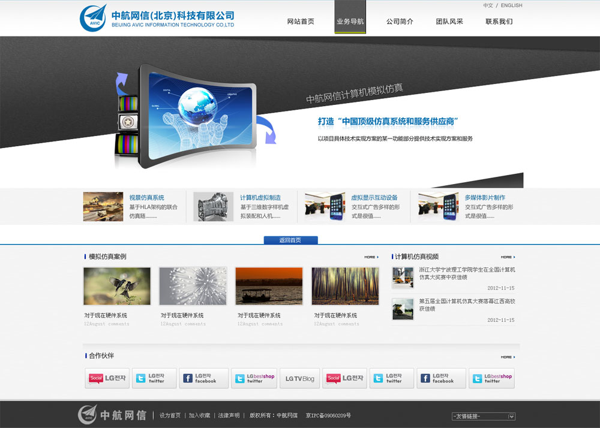Click the Social LG전자 partner icon
600x428 pixels.
pyautogui.click(x=107, y=378)
